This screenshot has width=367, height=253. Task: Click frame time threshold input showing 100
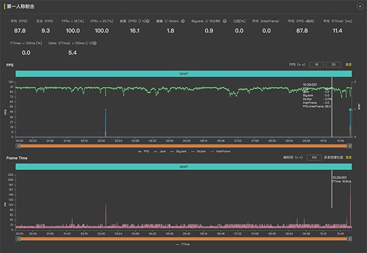(x=313, y=157)
